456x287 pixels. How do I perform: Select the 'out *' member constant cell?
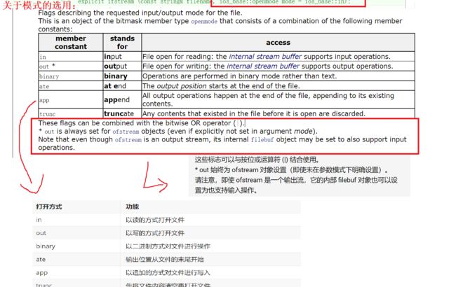(x=71, y=66)
